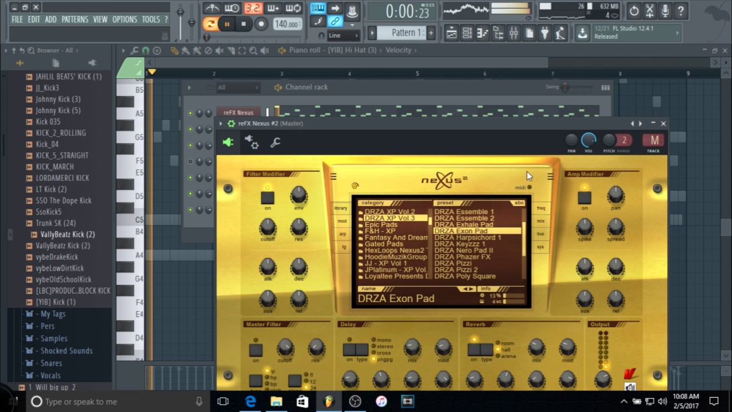Toggle pattern/song mode button

210,24
